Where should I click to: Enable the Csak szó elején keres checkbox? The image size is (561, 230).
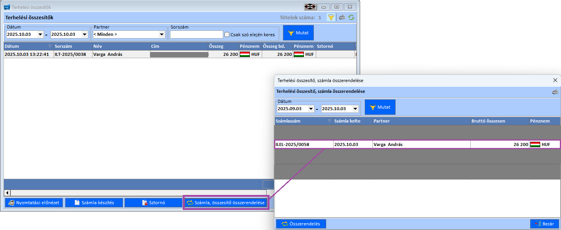[x=227, y=34]
